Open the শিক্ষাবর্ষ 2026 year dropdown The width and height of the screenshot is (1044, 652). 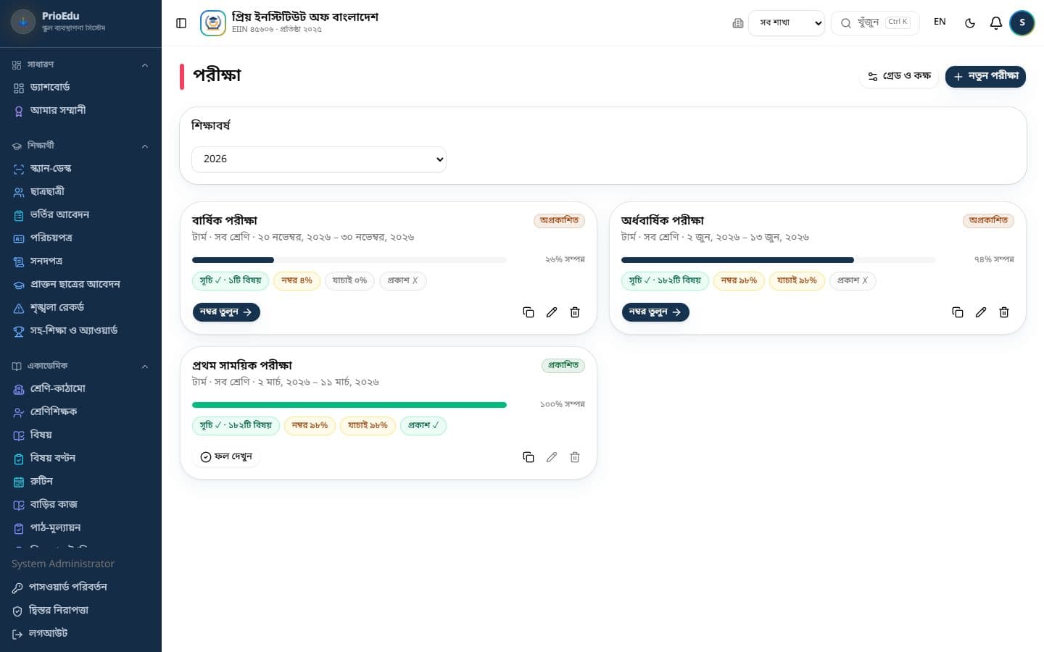[319, 159]
